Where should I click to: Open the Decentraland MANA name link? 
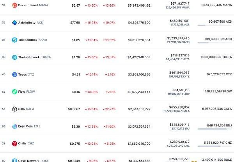point(32,5)
